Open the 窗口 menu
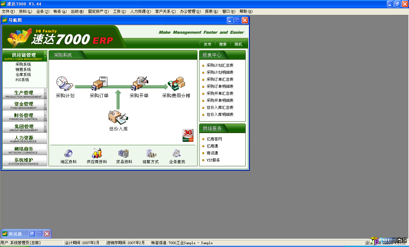The image size is (409, 247). point(229,11)
